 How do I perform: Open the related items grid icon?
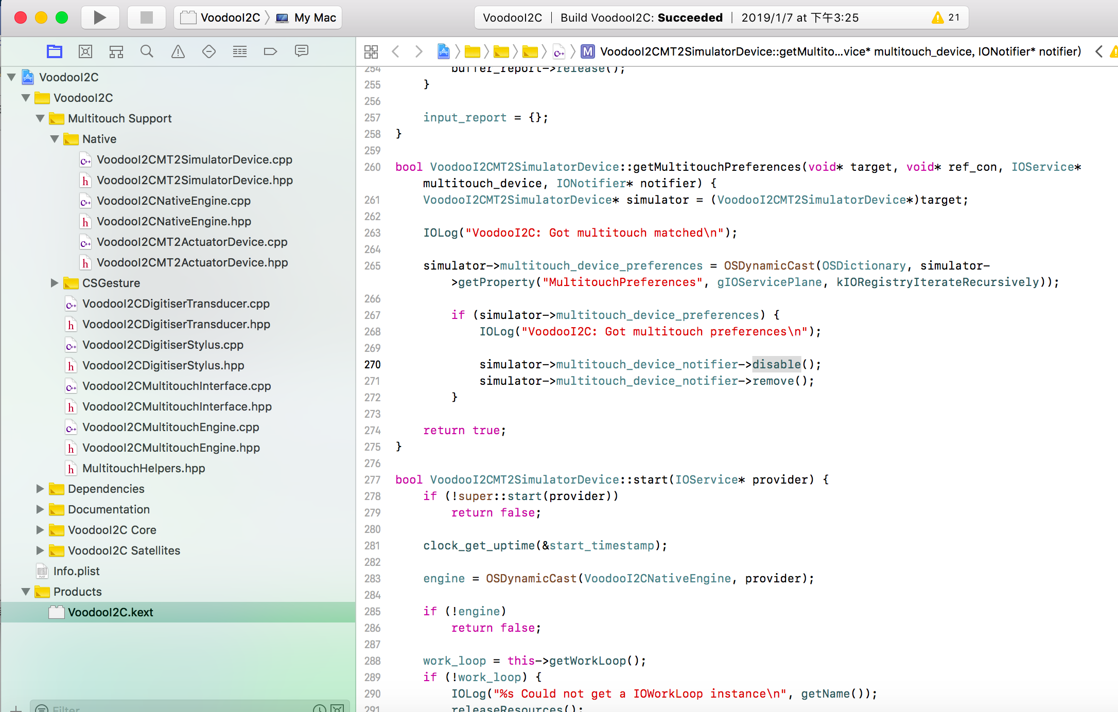tap(371, 51)
